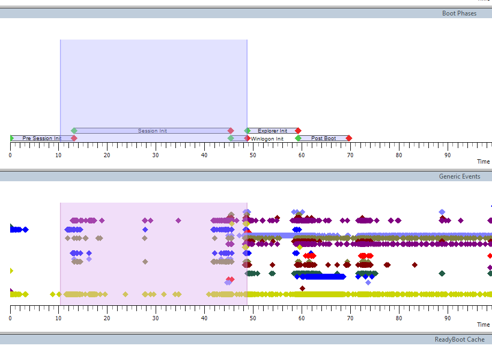Click Boot Phases axis label 20
The image size is (492, 355).
pyautogui.click(x=107, y=155)
